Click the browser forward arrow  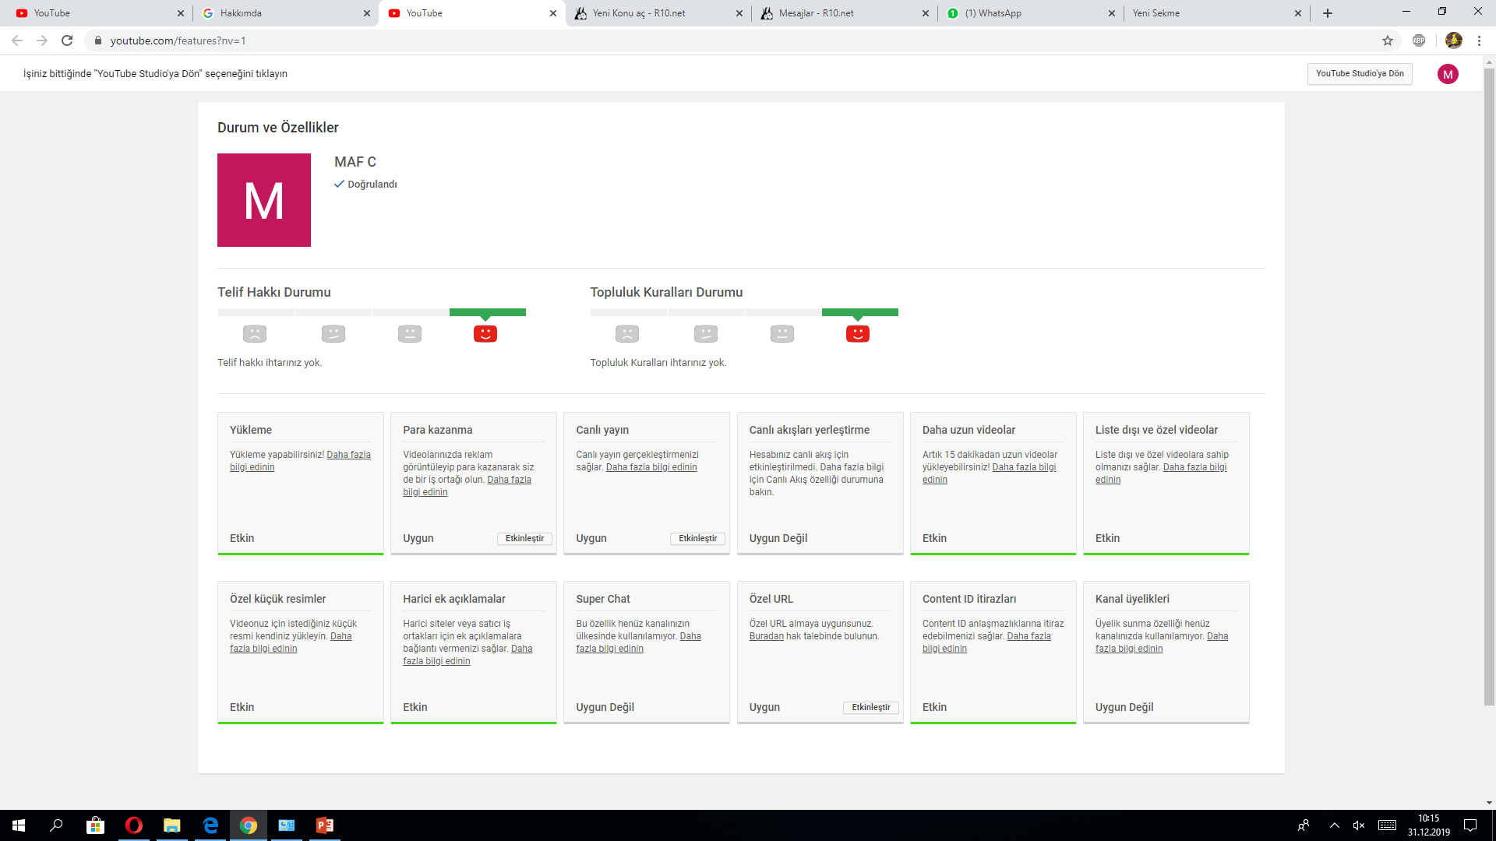(x=42, y=40)
